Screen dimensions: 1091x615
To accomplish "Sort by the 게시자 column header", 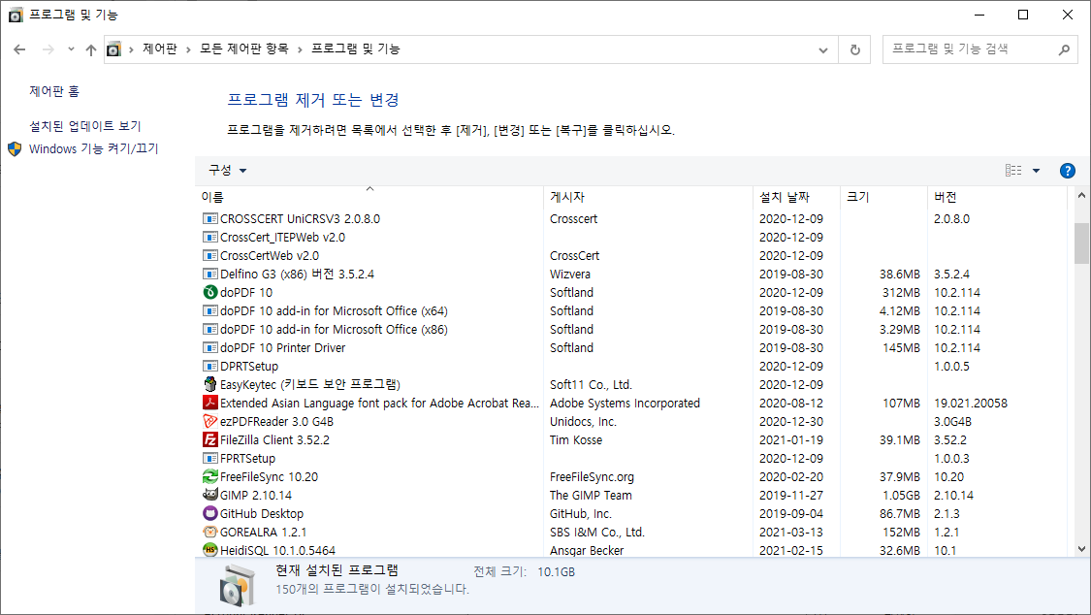I will 648,197.
